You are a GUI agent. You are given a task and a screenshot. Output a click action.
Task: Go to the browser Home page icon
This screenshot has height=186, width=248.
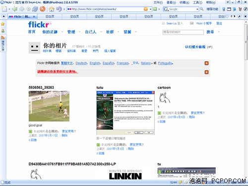pyautogui.click(x=52, y=9)
